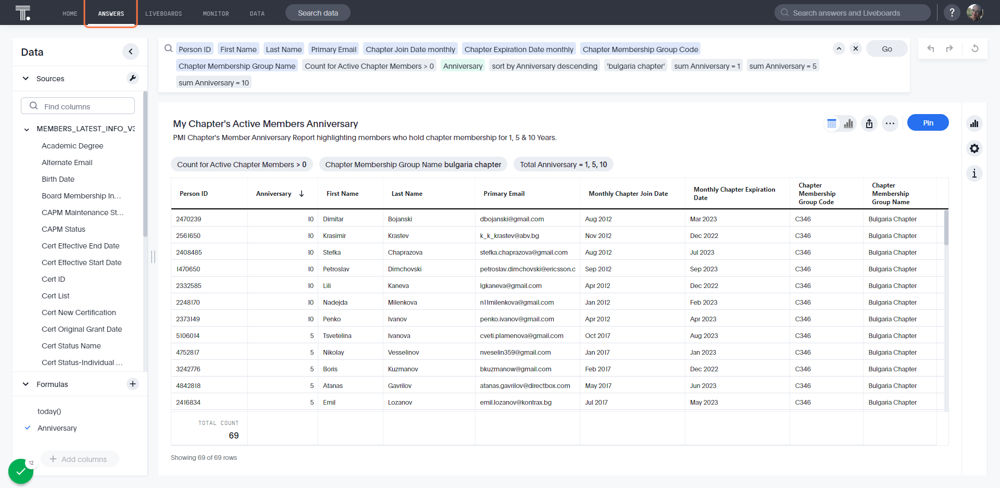
Task: Switch to chart view icon
Action: coord(848,123)
